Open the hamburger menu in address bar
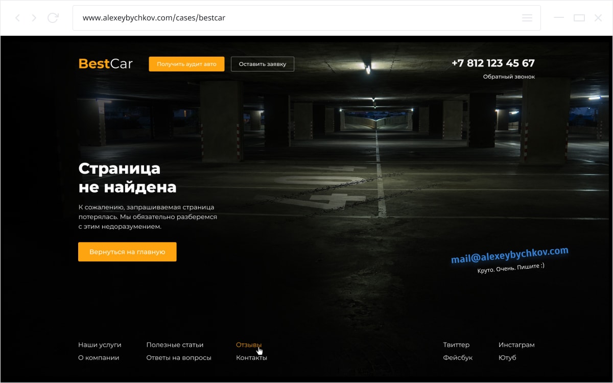 (x=527, y=18)
